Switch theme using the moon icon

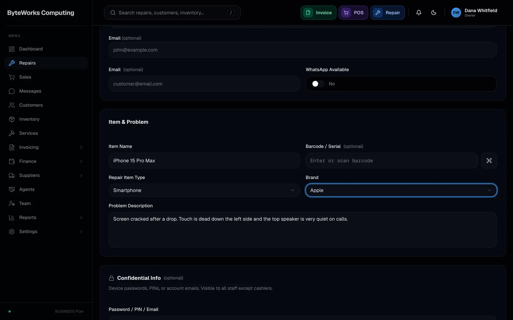point(434,12)
